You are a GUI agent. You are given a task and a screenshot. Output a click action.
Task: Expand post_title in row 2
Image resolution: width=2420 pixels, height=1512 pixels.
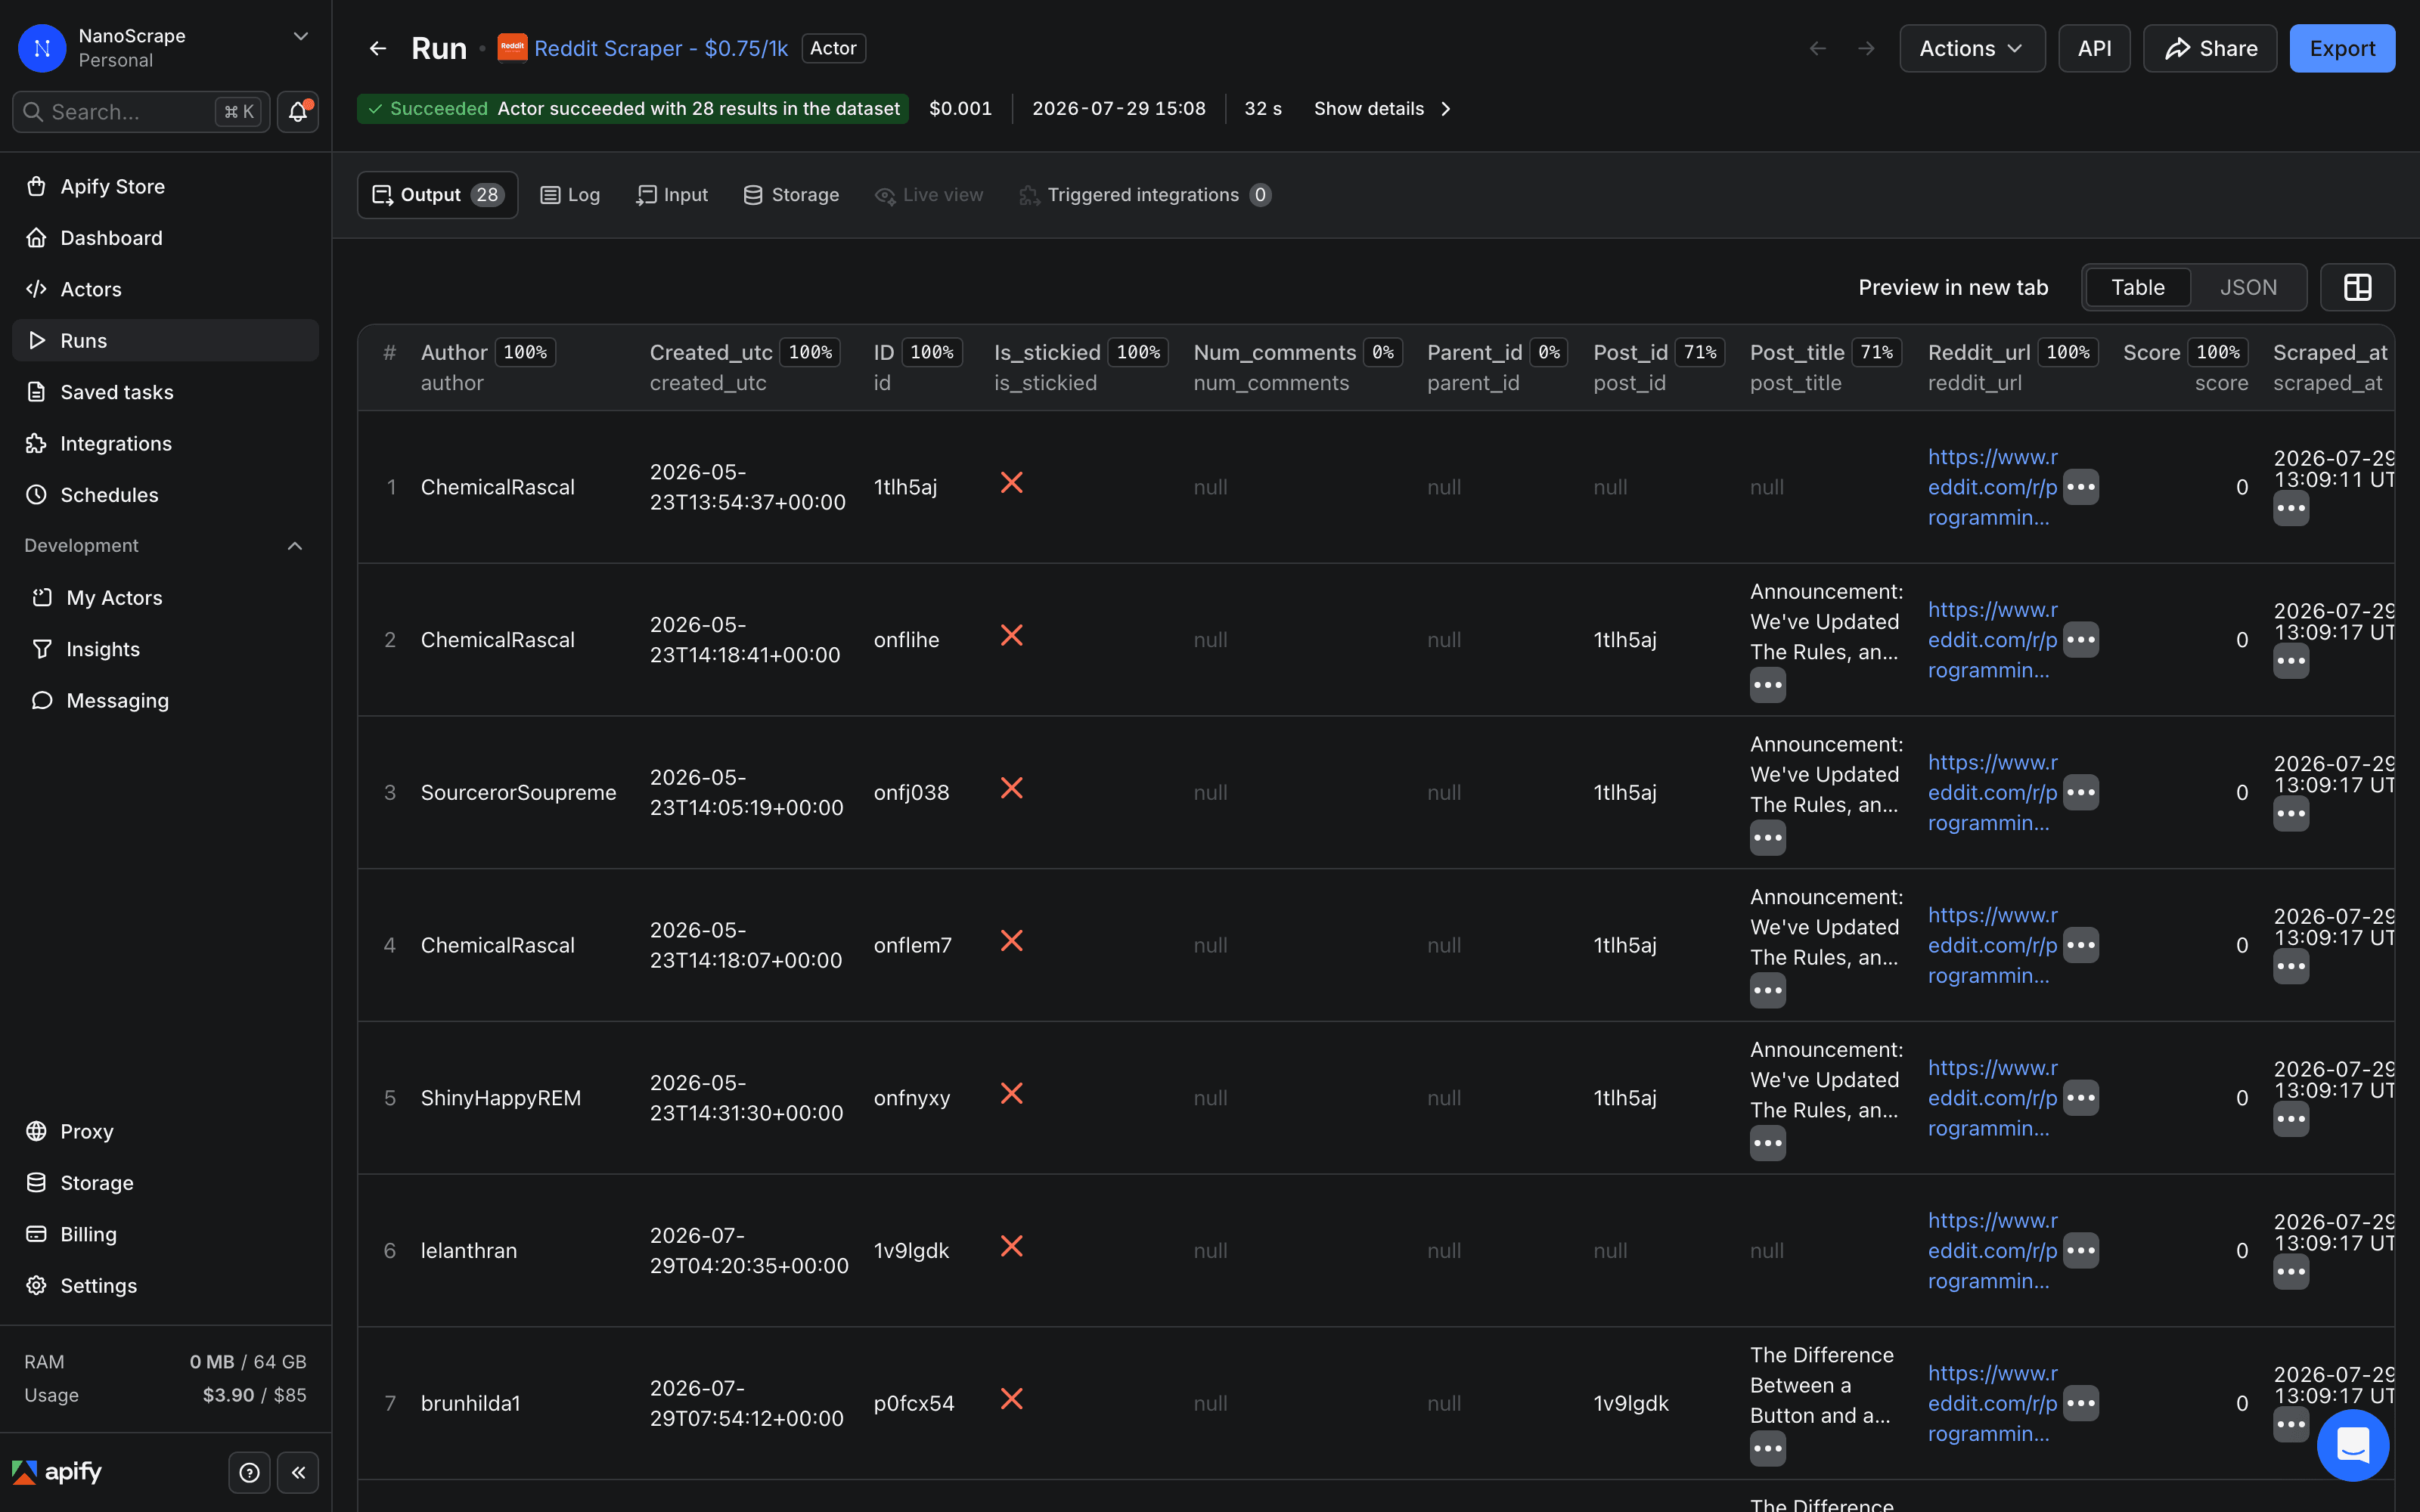(x=1767, y=686)
